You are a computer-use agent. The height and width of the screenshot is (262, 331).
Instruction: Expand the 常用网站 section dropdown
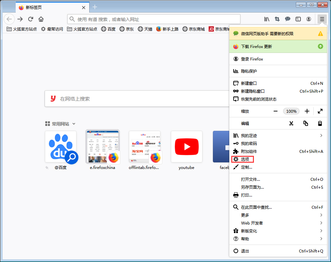tap(74, 124)
